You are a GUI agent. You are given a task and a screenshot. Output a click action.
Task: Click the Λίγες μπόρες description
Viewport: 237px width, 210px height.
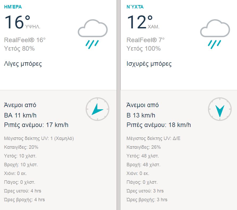[23, 64]
